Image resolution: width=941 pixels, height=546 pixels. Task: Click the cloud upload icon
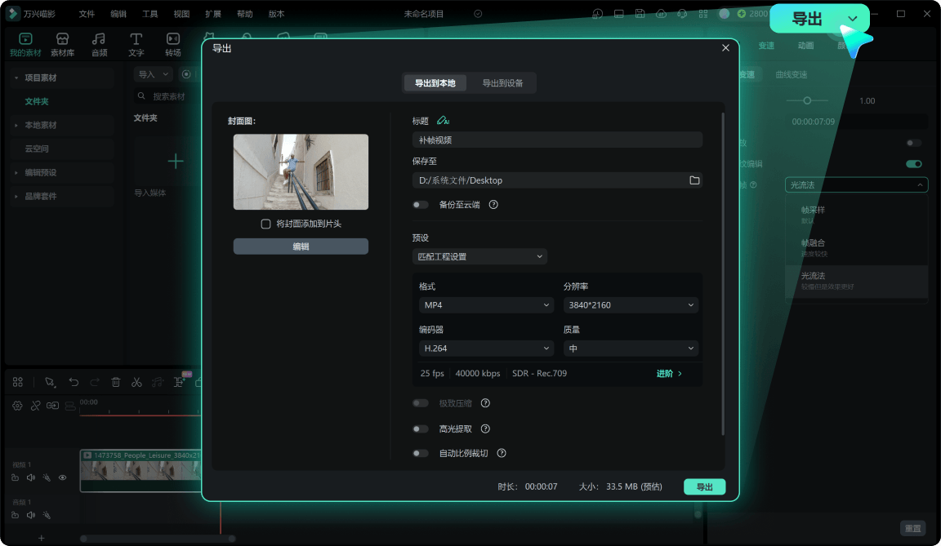pyautogui.click(x=661, y=14)
